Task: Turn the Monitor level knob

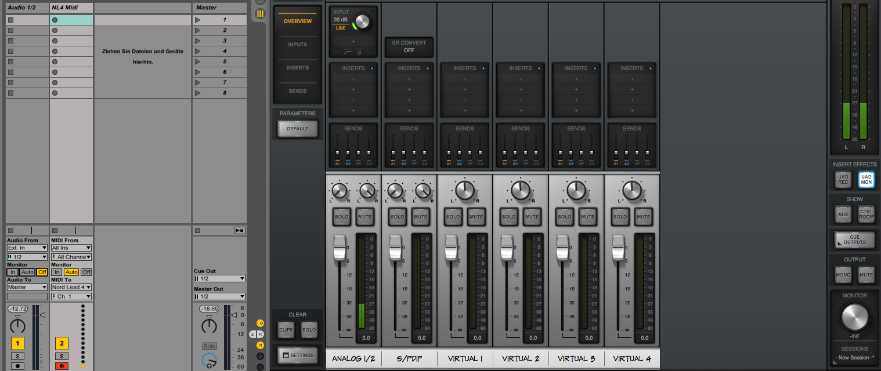Action: pos(855,317)
